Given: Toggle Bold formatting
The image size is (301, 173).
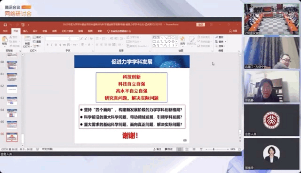Looking at the screenshot, I should click(x=48, y=45).
